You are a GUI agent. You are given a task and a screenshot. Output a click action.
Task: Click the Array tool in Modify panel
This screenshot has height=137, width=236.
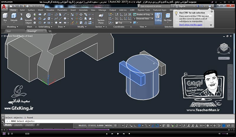click(x=90, y=23)
